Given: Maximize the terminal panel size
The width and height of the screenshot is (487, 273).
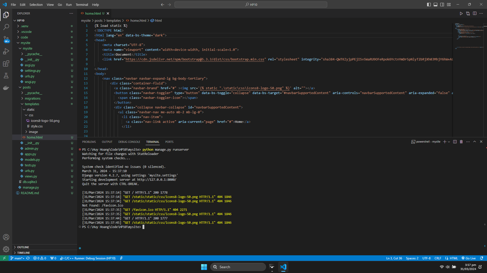Looking at the screenshot, I should (475, 142).
